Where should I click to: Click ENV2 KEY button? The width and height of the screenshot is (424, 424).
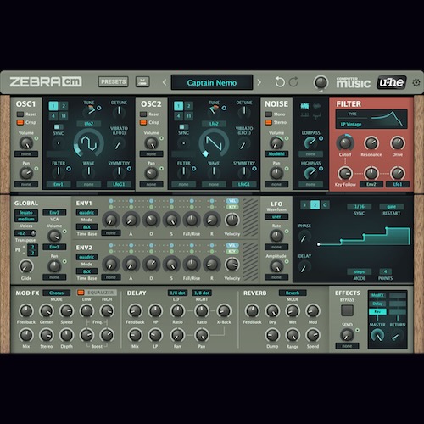click(232, 251)
